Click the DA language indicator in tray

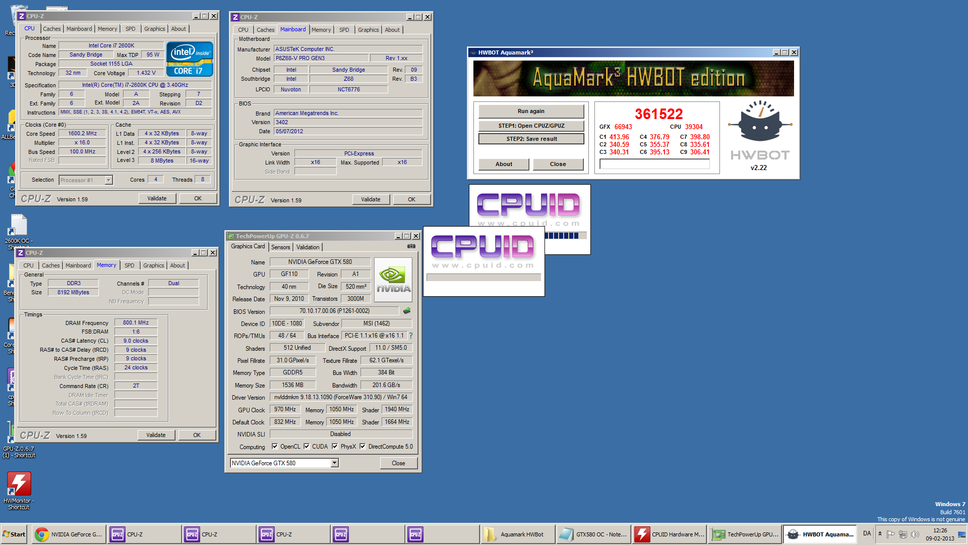(867, 533)
